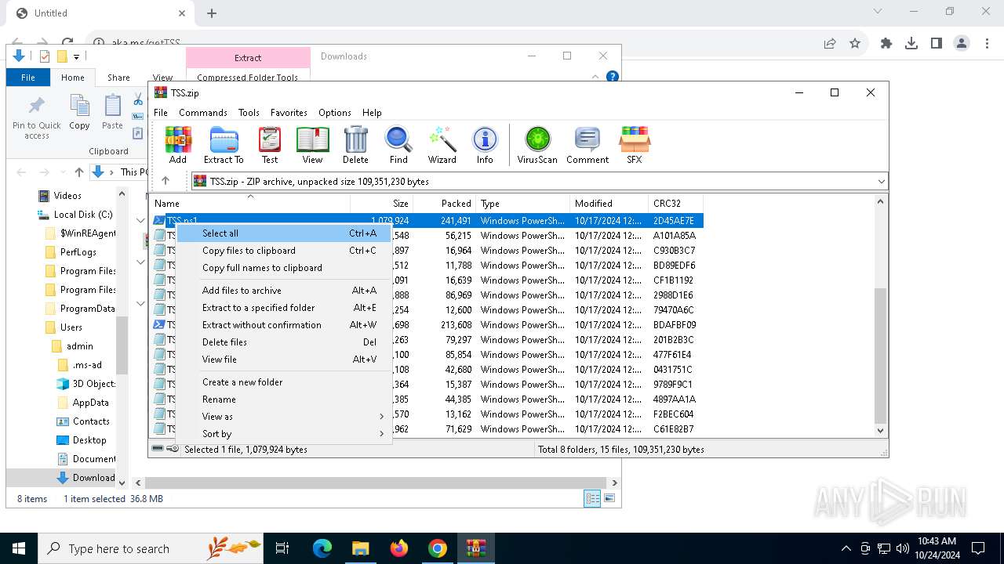This screenshot has height=564, width=1004.
Task: Sort the archive by the Size column
Action: pos(381,203)
